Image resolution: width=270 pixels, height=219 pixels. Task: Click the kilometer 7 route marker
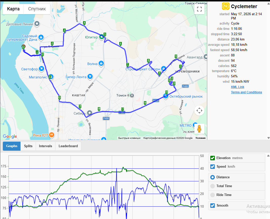(128, 65)
